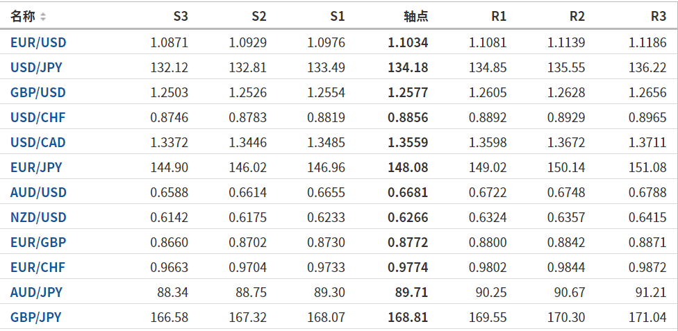
Task: Click the 名称 column header
Action: (23, 16)
